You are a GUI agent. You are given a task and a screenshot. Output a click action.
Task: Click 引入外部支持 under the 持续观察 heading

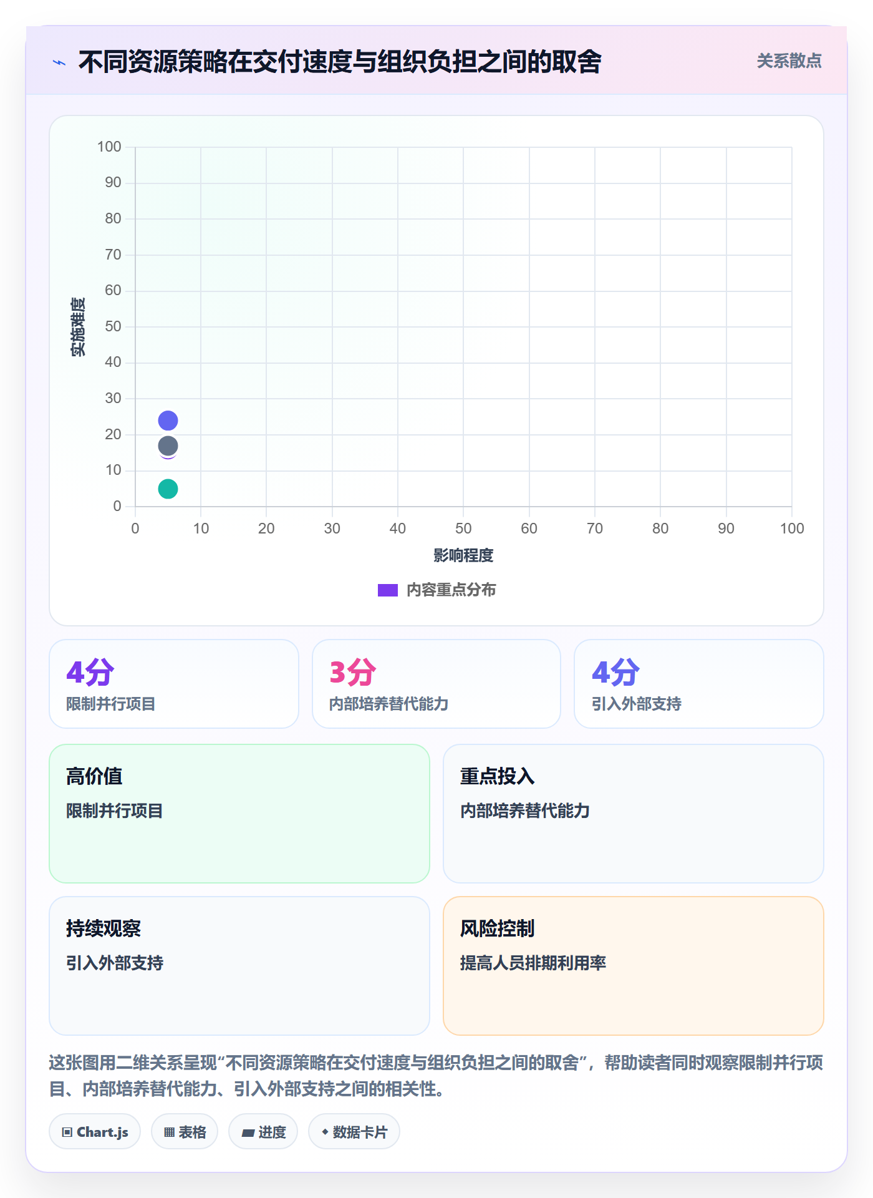click(x=115, y=963)
